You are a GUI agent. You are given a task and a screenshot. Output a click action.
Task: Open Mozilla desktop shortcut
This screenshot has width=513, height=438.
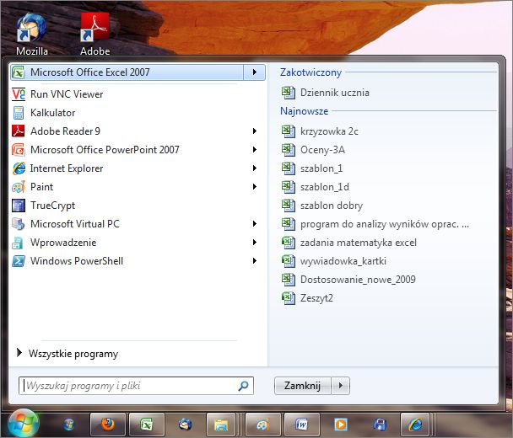[x=32, y=35]
